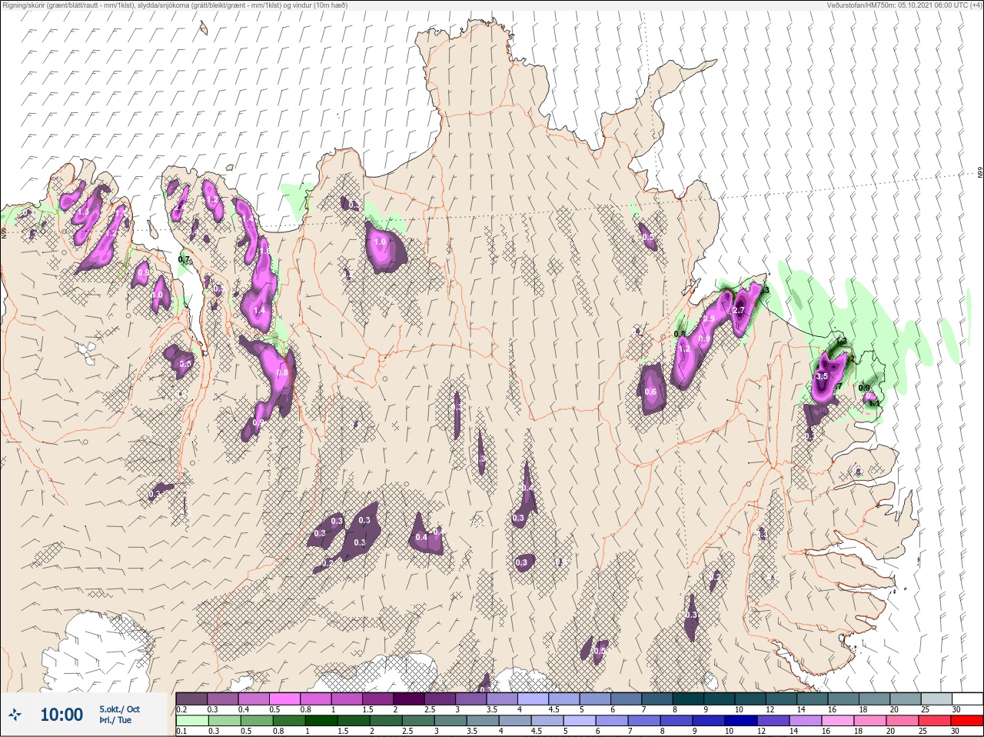Screen dimensions: 984x737
Task: Click the 10:00 forecast time display
Action: pos(61,715)
